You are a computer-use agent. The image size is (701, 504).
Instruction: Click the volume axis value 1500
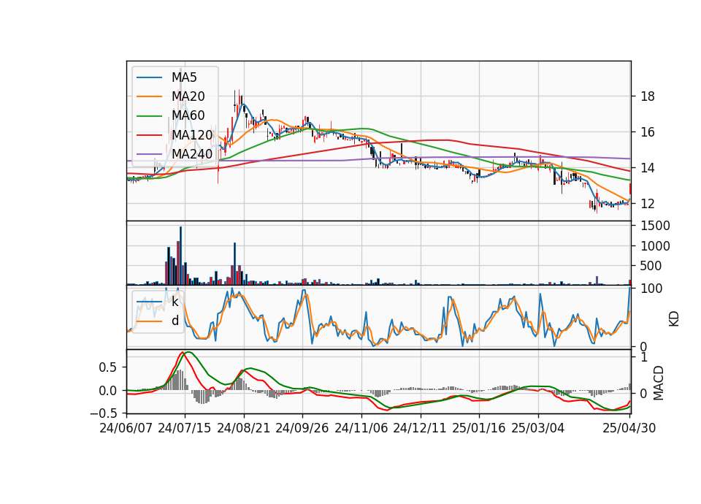pos(655,226)
